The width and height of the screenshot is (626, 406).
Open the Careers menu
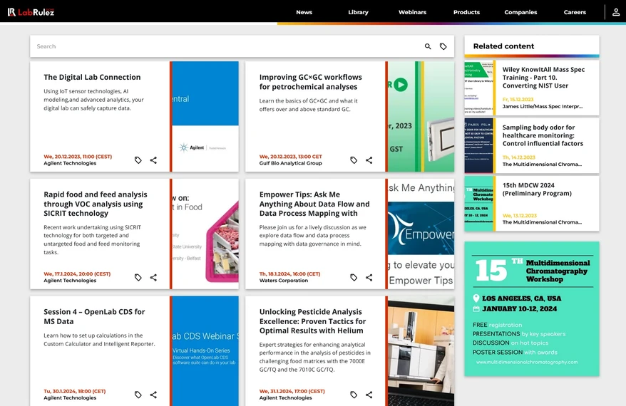point(575,12)
